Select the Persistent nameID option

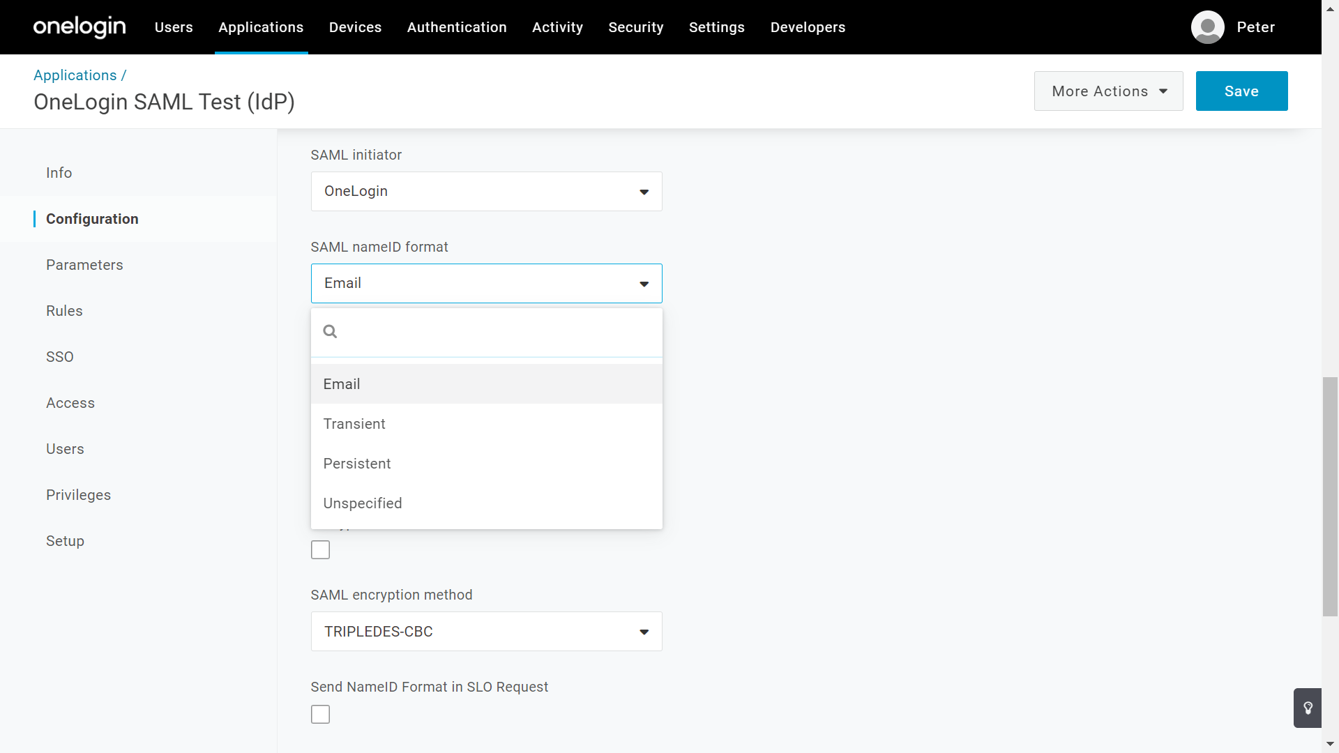pyautogui.click(x=357, y=464)
